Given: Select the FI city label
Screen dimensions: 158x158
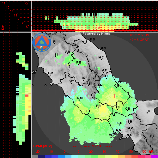Looking at the screenshot, I should 55,42.
